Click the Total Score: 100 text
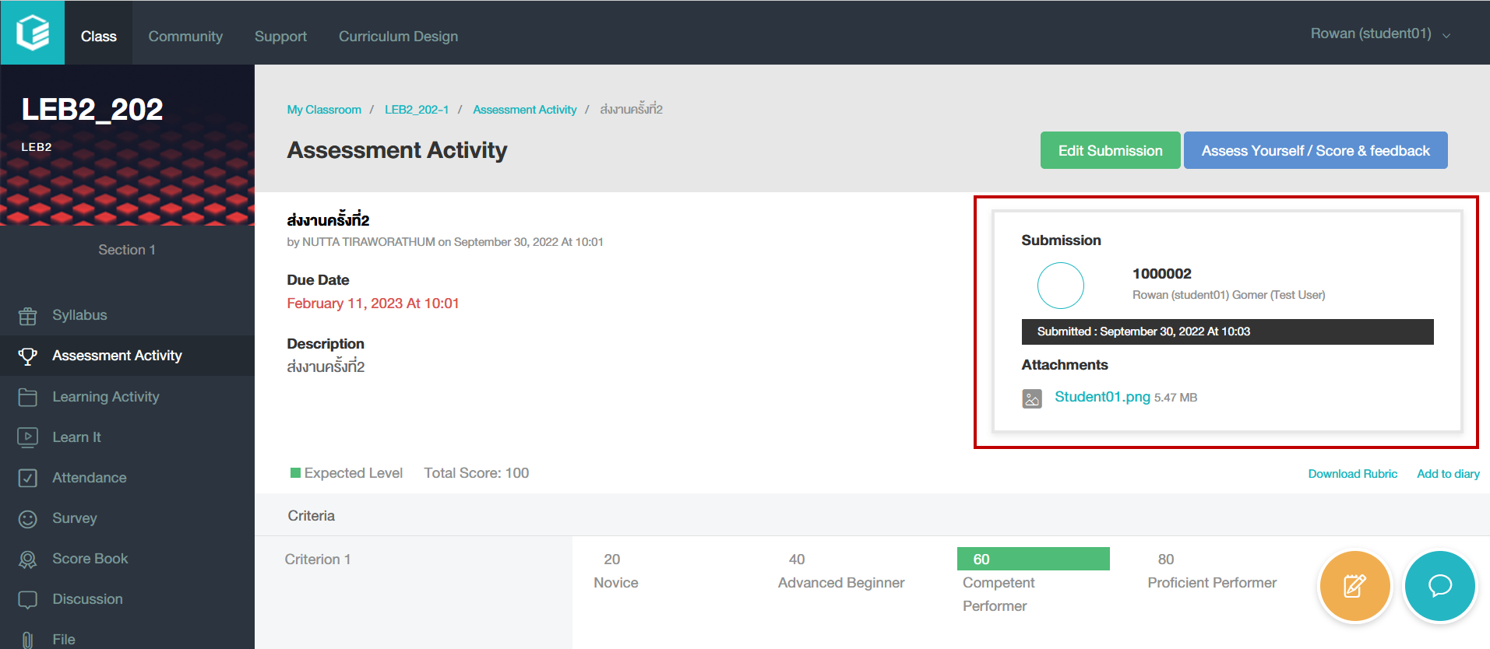Viewport: 1490px width, 649px height. [477, 473]
